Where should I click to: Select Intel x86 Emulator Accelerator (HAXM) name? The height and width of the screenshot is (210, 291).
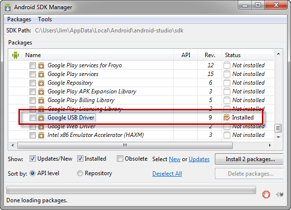pyautogui.click(x=96, y=135)
